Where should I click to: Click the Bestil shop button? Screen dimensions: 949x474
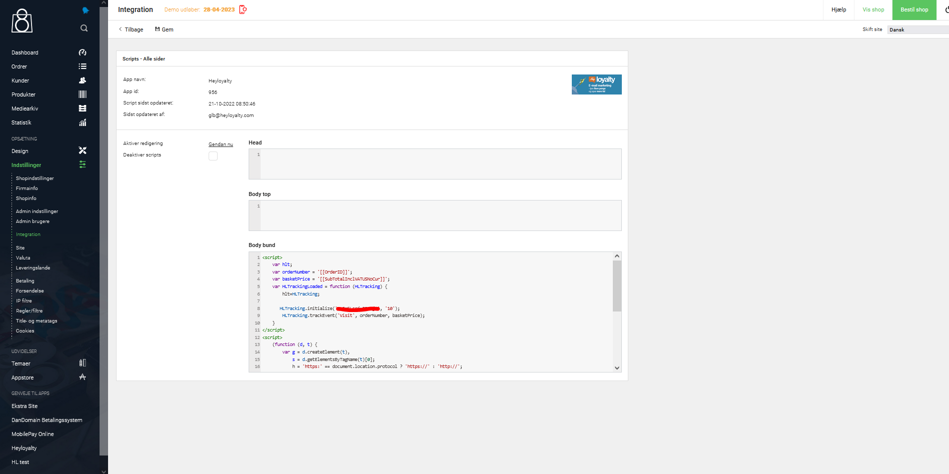(914, 10)
